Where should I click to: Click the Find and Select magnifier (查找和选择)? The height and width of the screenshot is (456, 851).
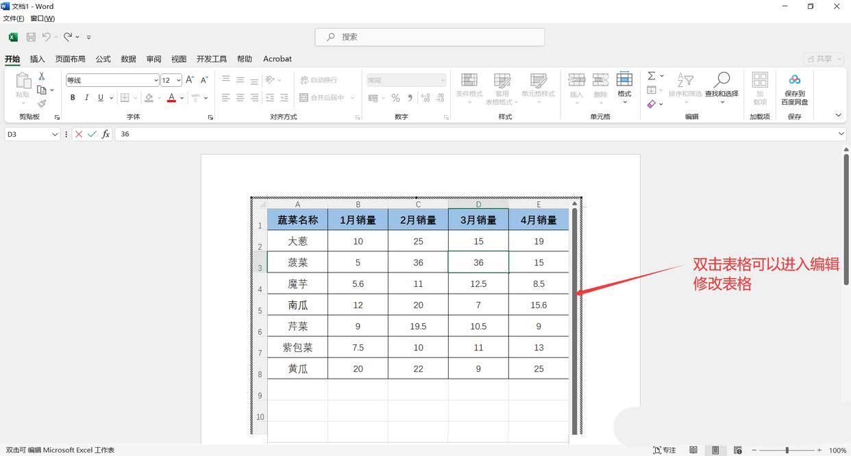pyautogui.click(x=721, y=80)
